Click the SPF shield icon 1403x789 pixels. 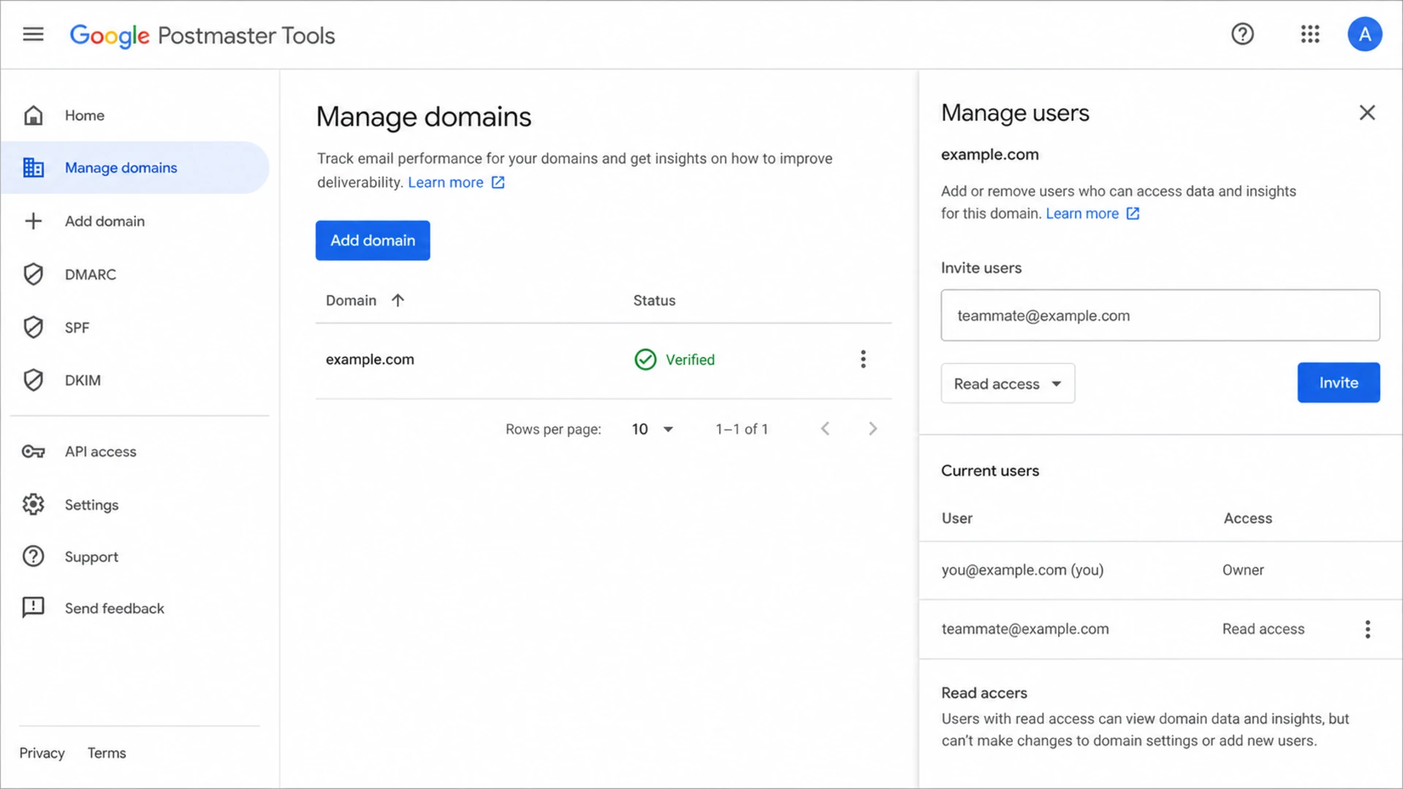34,327
